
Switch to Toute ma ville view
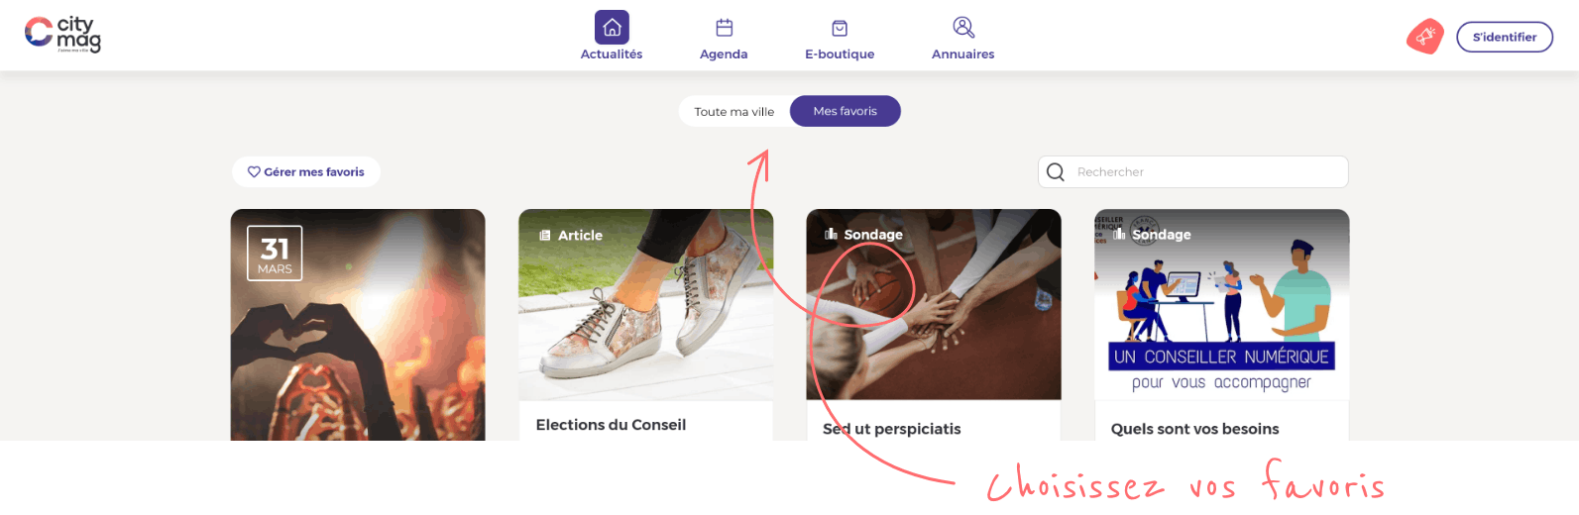coord(734,112)
